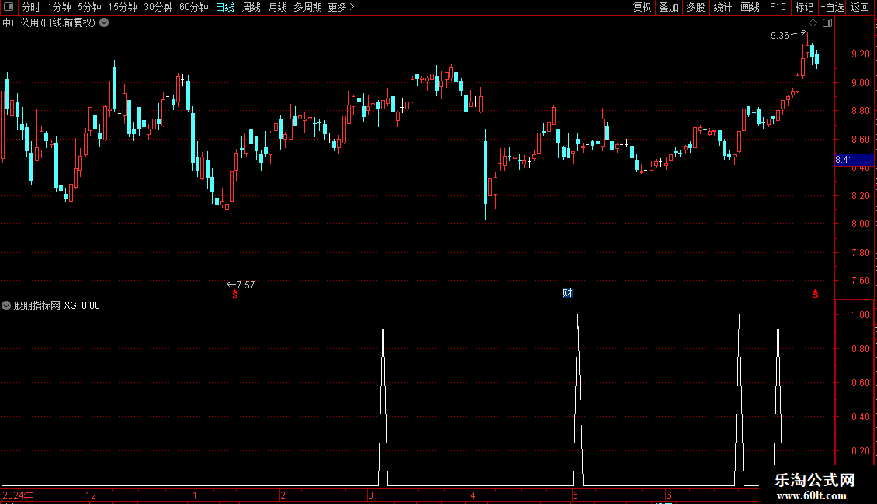Image resolution: width=877 pixels, height=504 pixels.
Task: Click the panel layout icon at top-left
Action: pos(8,7)
